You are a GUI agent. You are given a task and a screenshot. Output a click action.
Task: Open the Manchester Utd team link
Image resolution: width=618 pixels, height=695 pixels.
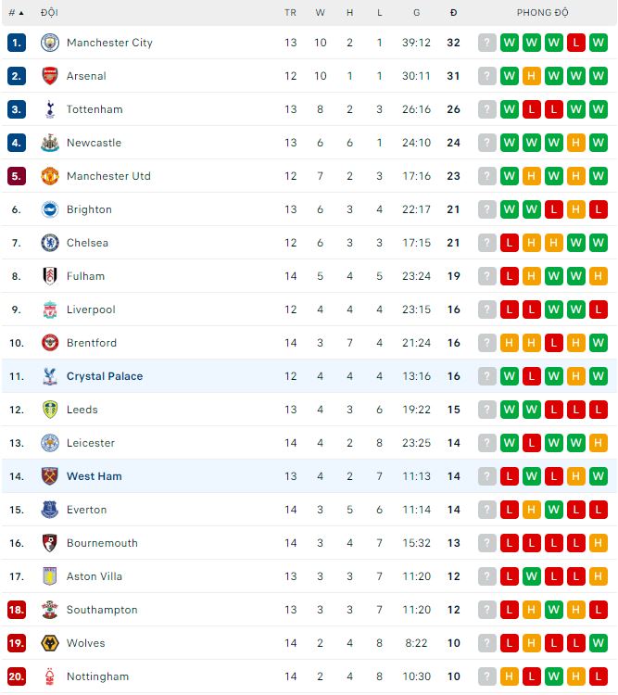click(x=108, y=176)
